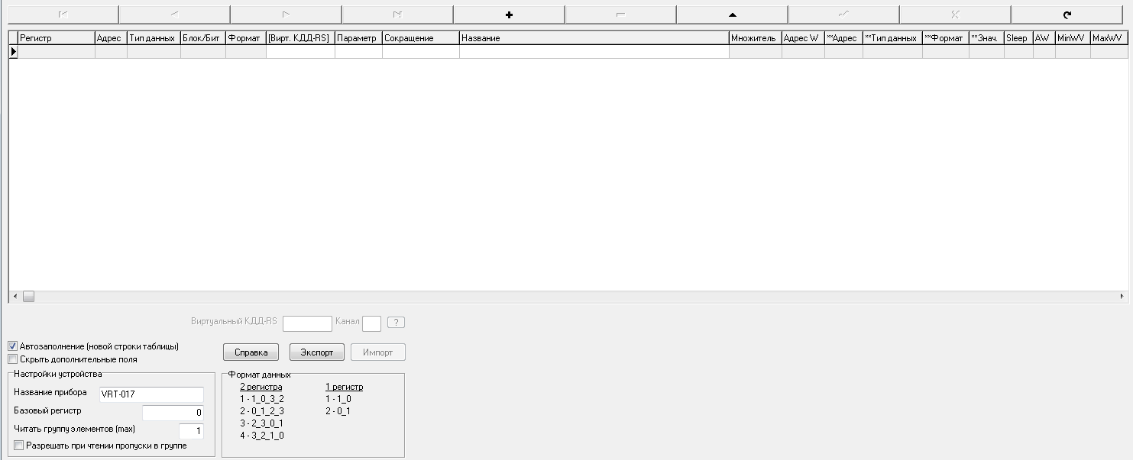Click the insert record plus icon
Screen dimensions: 1133x460
pyautogui.click(x=509, y=14)
